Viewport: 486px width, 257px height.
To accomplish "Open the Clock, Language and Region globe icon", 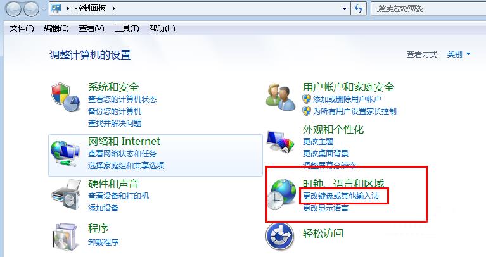I will 282,194.
